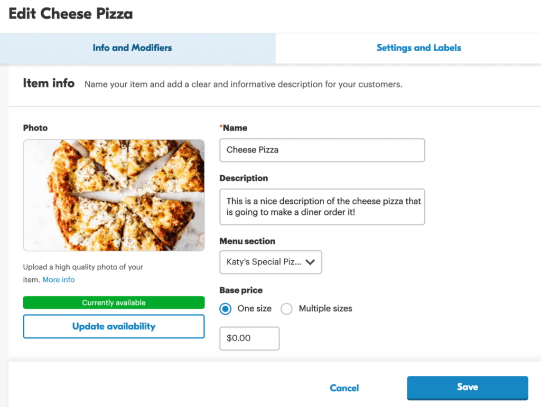Image resolution: width=541 pixels, height=407 pixels.
Task: Click the Edit Cheese Pizza page title
Action: coord(70,14)
